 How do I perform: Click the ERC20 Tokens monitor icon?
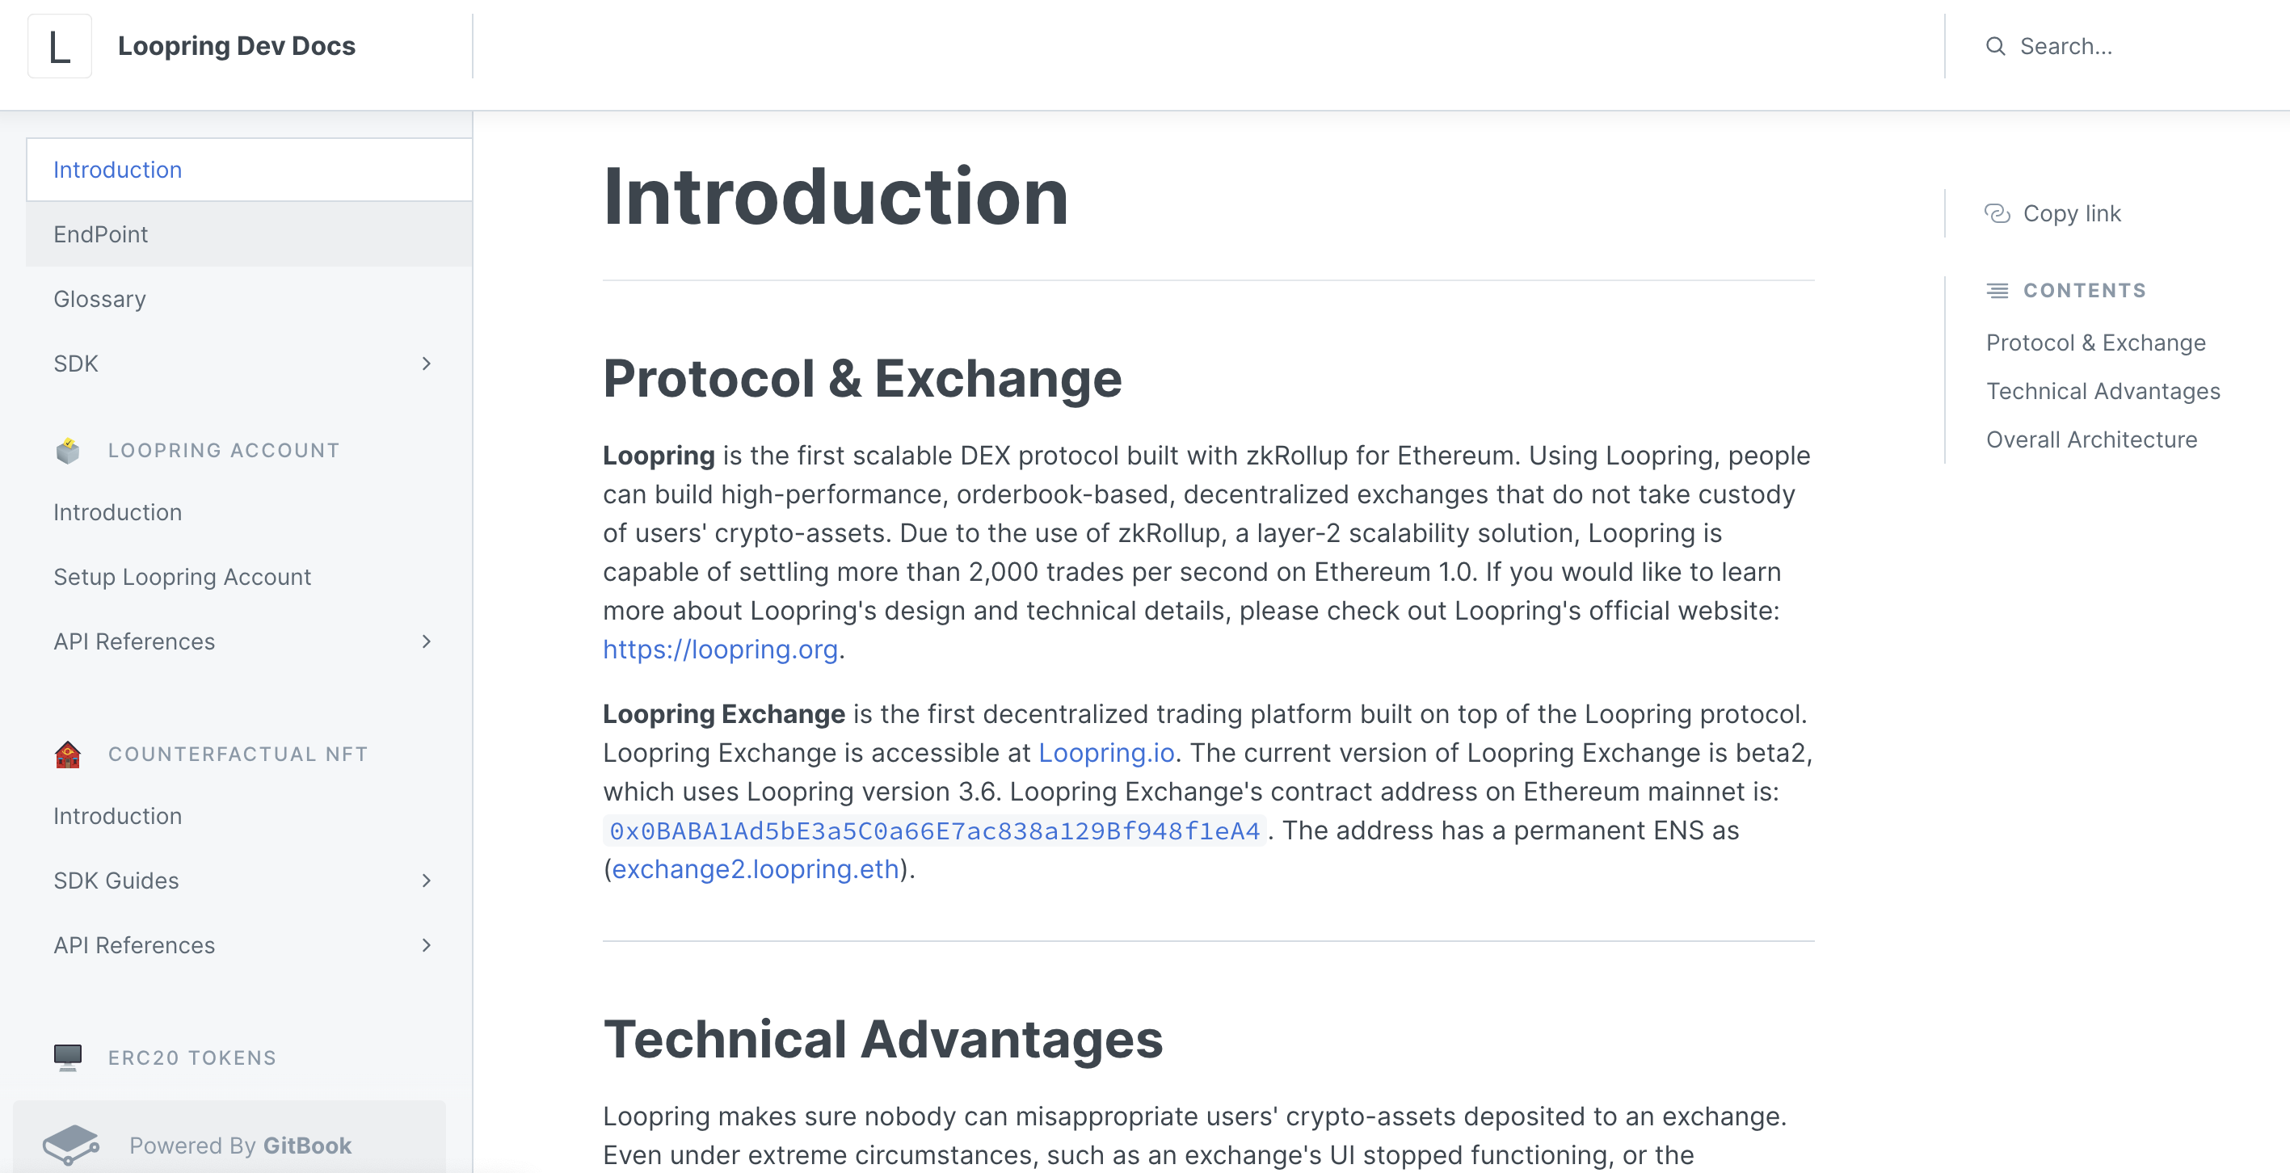click(68, 1057)
